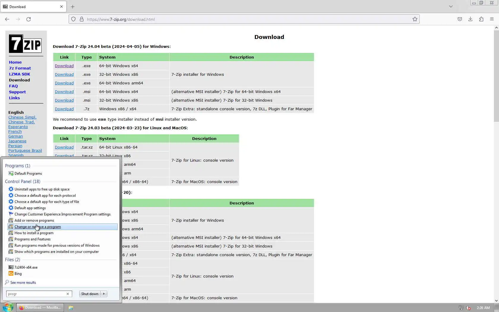Switch language to Esperanto

[18, 127]
